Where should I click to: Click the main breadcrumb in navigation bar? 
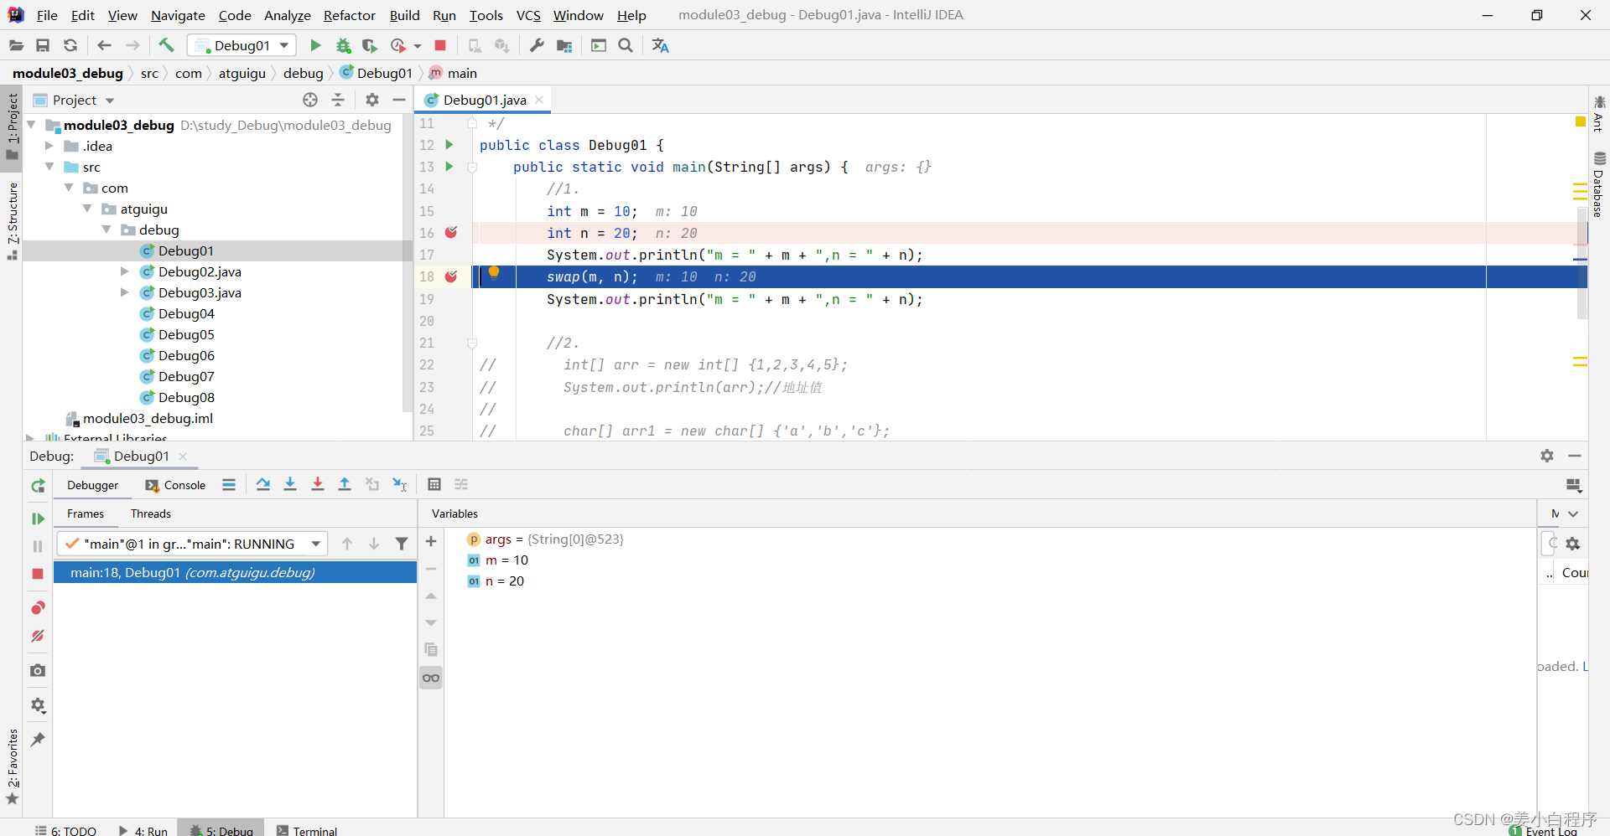click(454, 73)
